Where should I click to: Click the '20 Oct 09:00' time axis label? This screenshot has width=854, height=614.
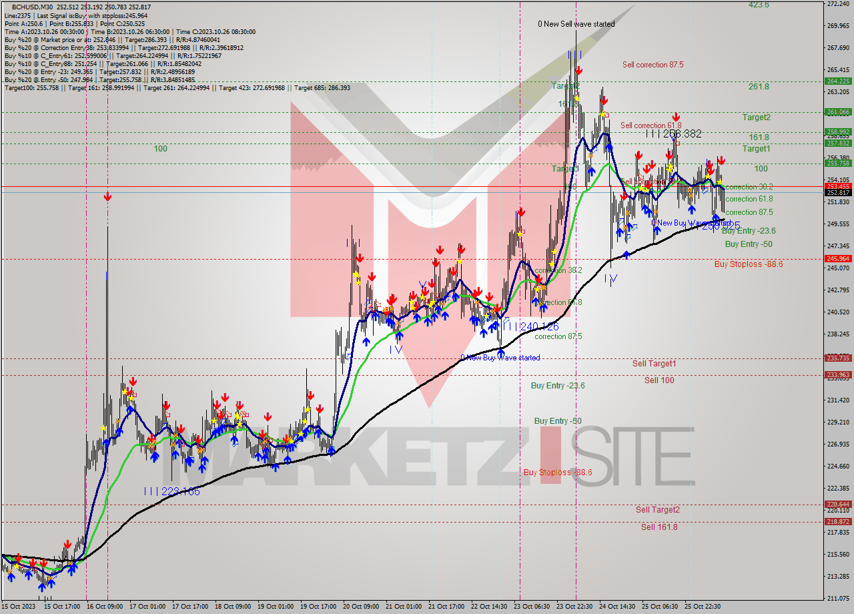click(360, 607)
